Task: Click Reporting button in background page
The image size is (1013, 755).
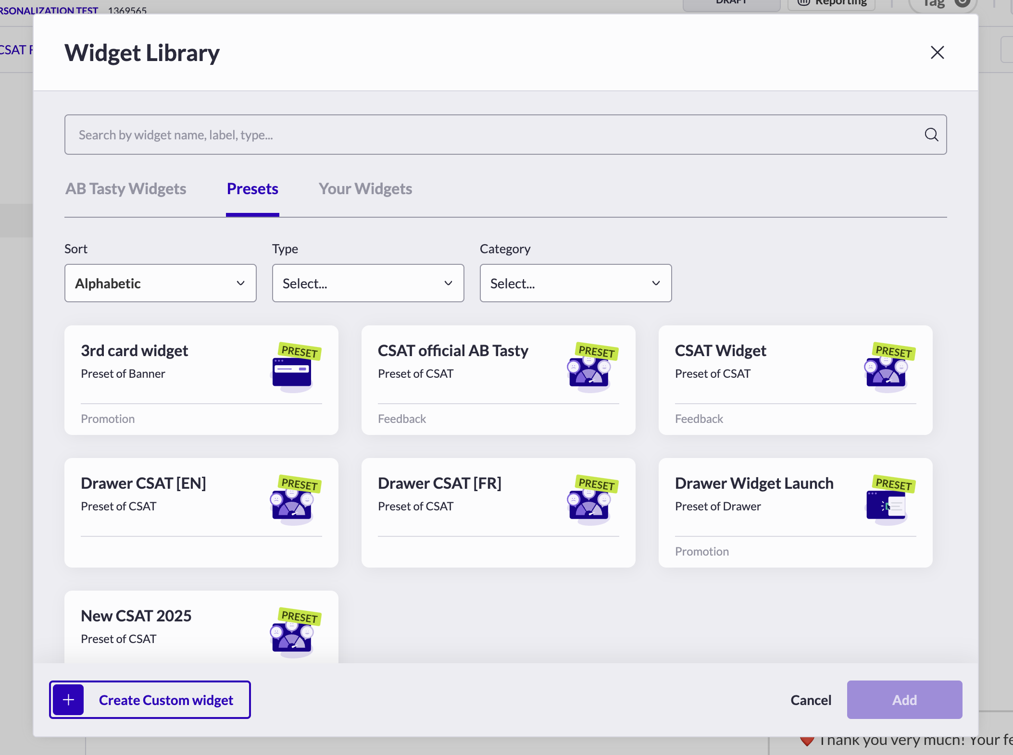Action: (832, 4)
